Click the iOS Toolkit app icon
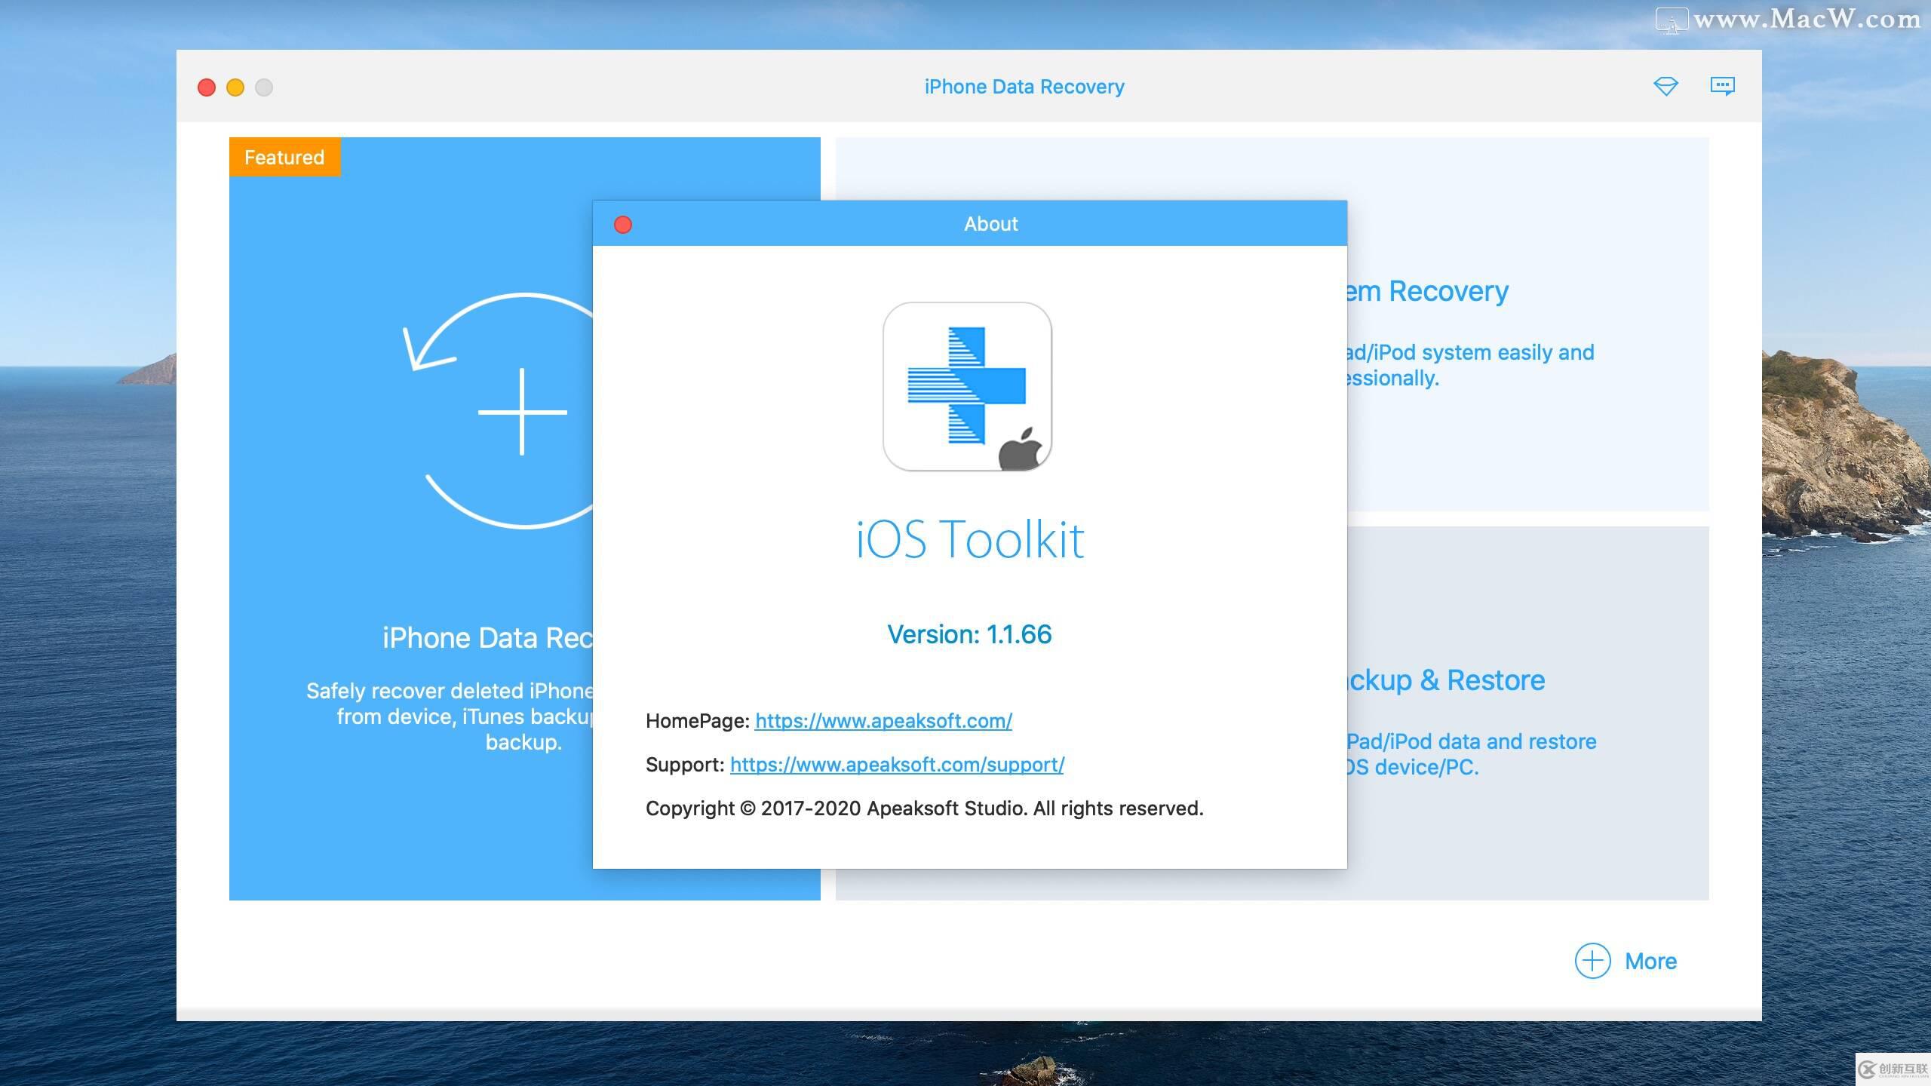Screen dimensions: 1931x1086 pyautogui.click(x=967, y=385)
